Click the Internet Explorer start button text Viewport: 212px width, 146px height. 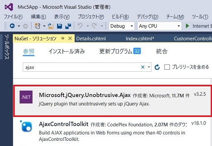click(202, 26)
